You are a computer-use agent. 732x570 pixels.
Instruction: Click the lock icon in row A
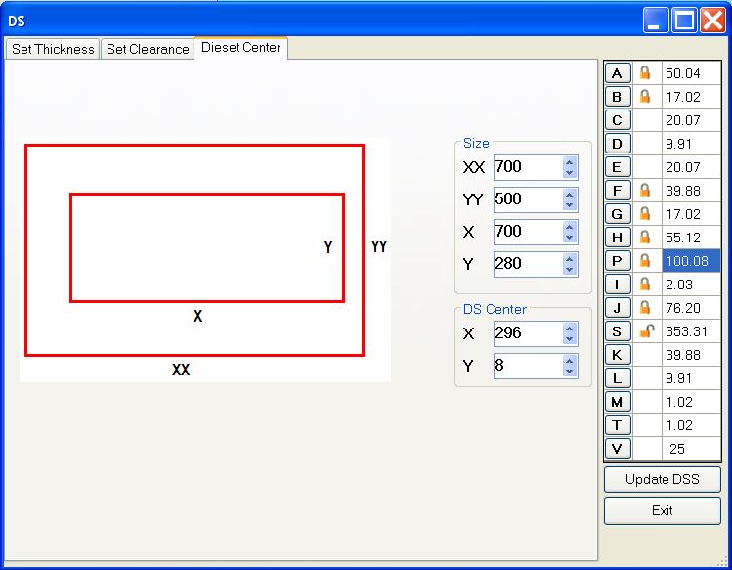point(645,73)
